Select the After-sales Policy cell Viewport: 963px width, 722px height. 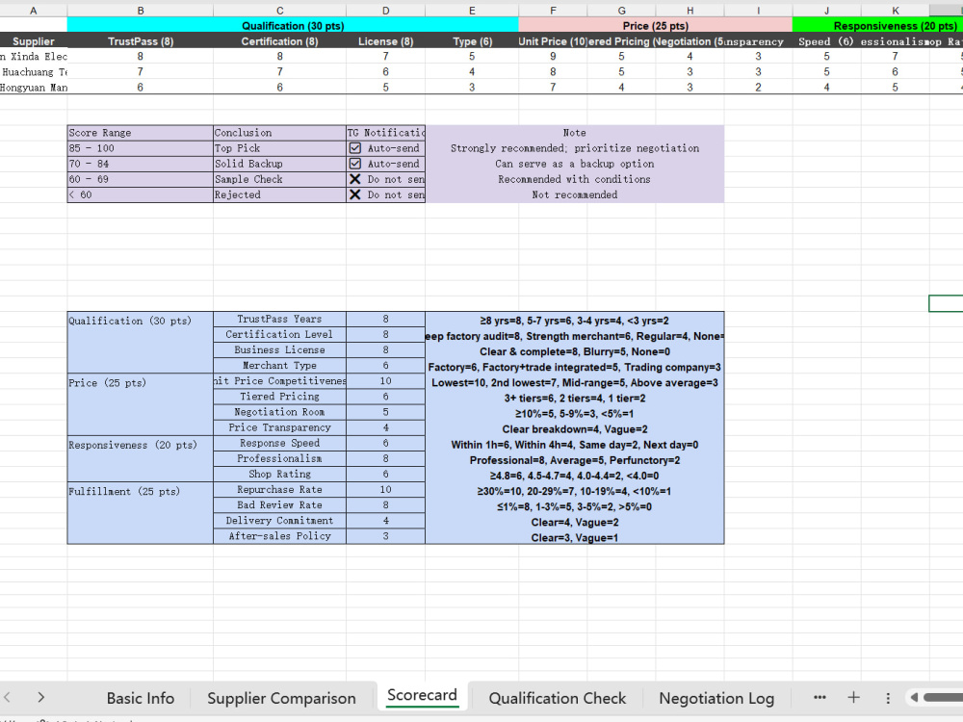[280, 536]
